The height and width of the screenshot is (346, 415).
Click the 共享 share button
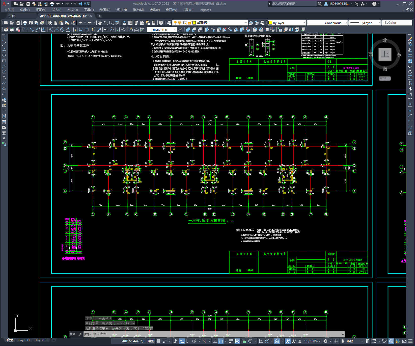click(84, 4)
